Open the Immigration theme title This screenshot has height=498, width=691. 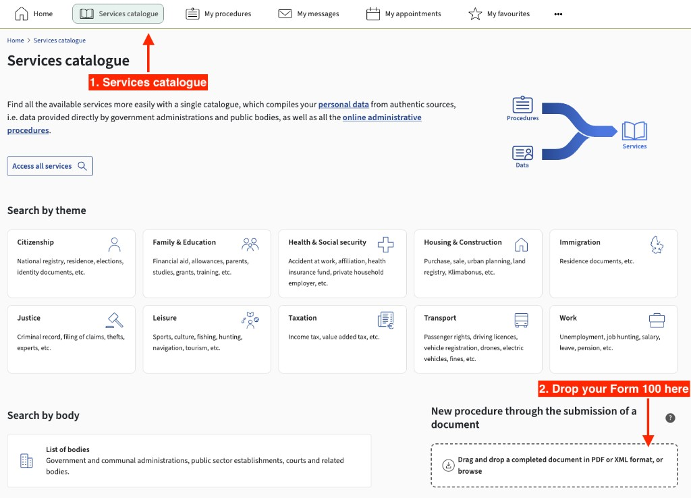(580, 242)
